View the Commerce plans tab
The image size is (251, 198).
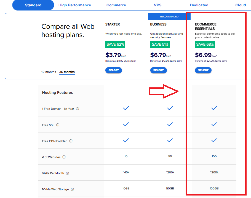coord(116,5)
